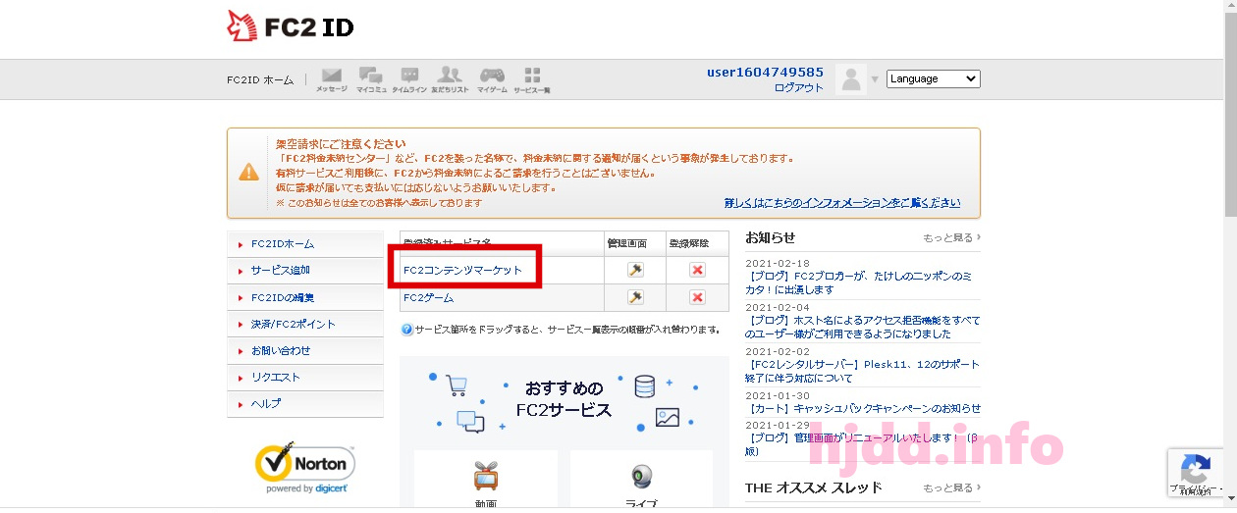Click the help question mark icon

coord(406,330)
